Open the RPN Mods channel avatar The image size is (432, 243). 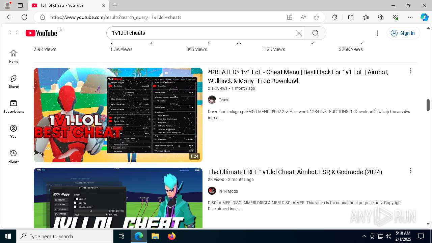point(212,191)
